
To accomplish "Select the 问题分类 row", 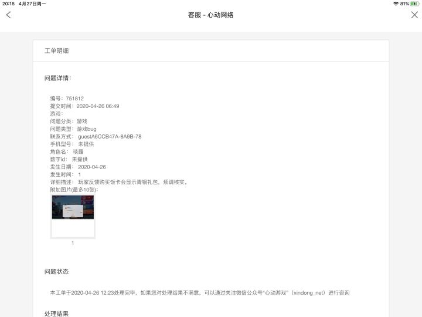I will pos(69,122).
